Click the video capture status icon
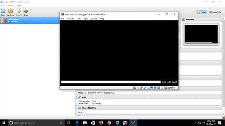 coord(155,88)
